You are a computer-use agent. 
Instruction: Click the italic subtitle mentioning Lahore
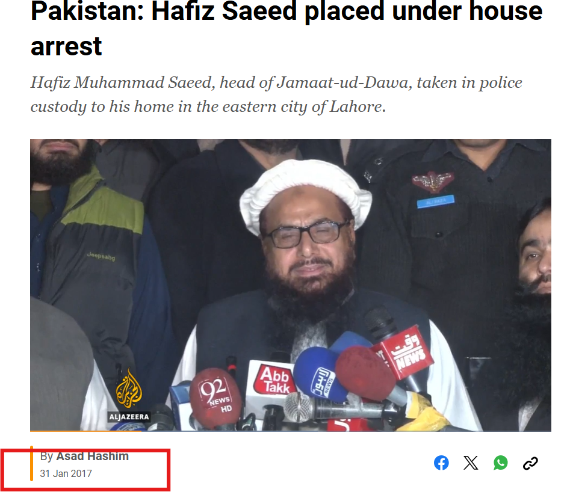click(x=276, y=94)
